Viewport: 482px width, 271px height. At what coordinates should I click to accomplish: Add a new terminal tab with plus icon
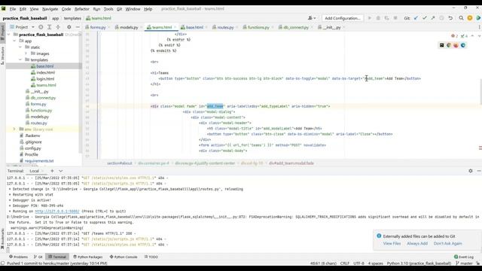[x=52, y=171]
